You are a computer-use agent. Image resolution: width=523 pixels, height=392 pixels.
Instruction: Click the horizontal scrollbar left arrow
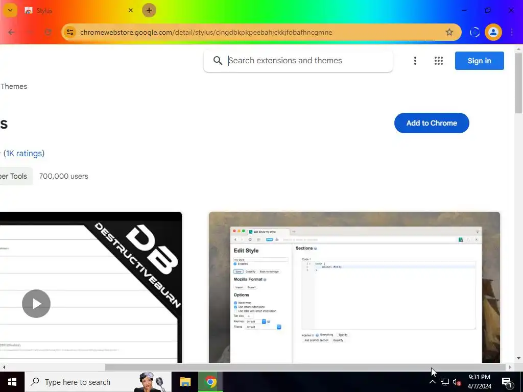click(x=4, y=367)
